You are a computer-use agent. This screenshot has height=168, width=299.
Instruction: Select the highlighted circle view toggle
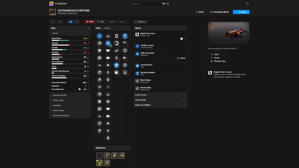click(71, 22)
